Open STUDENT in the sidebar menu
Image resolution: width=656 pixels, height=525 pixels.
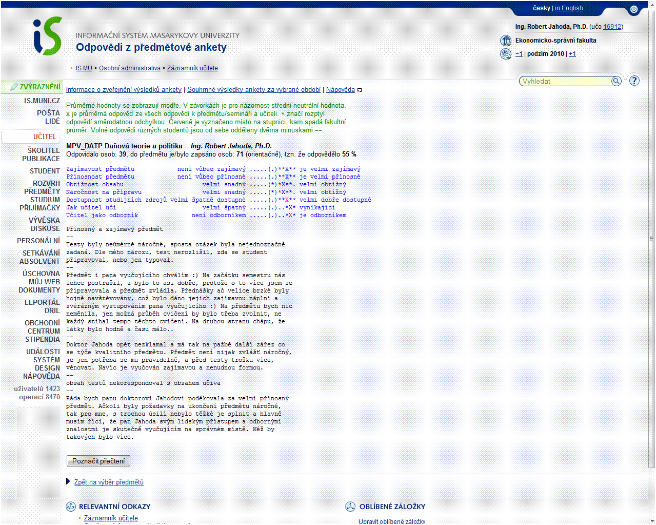click(x=45, y=171)
